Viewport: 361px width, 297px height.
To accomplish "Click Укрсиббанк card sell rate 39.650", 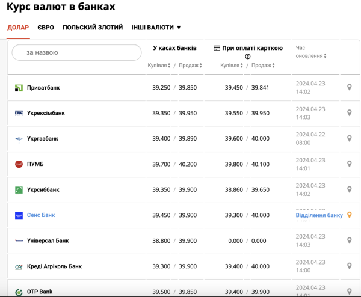I will pyautogui.click(x=260, y=190).
